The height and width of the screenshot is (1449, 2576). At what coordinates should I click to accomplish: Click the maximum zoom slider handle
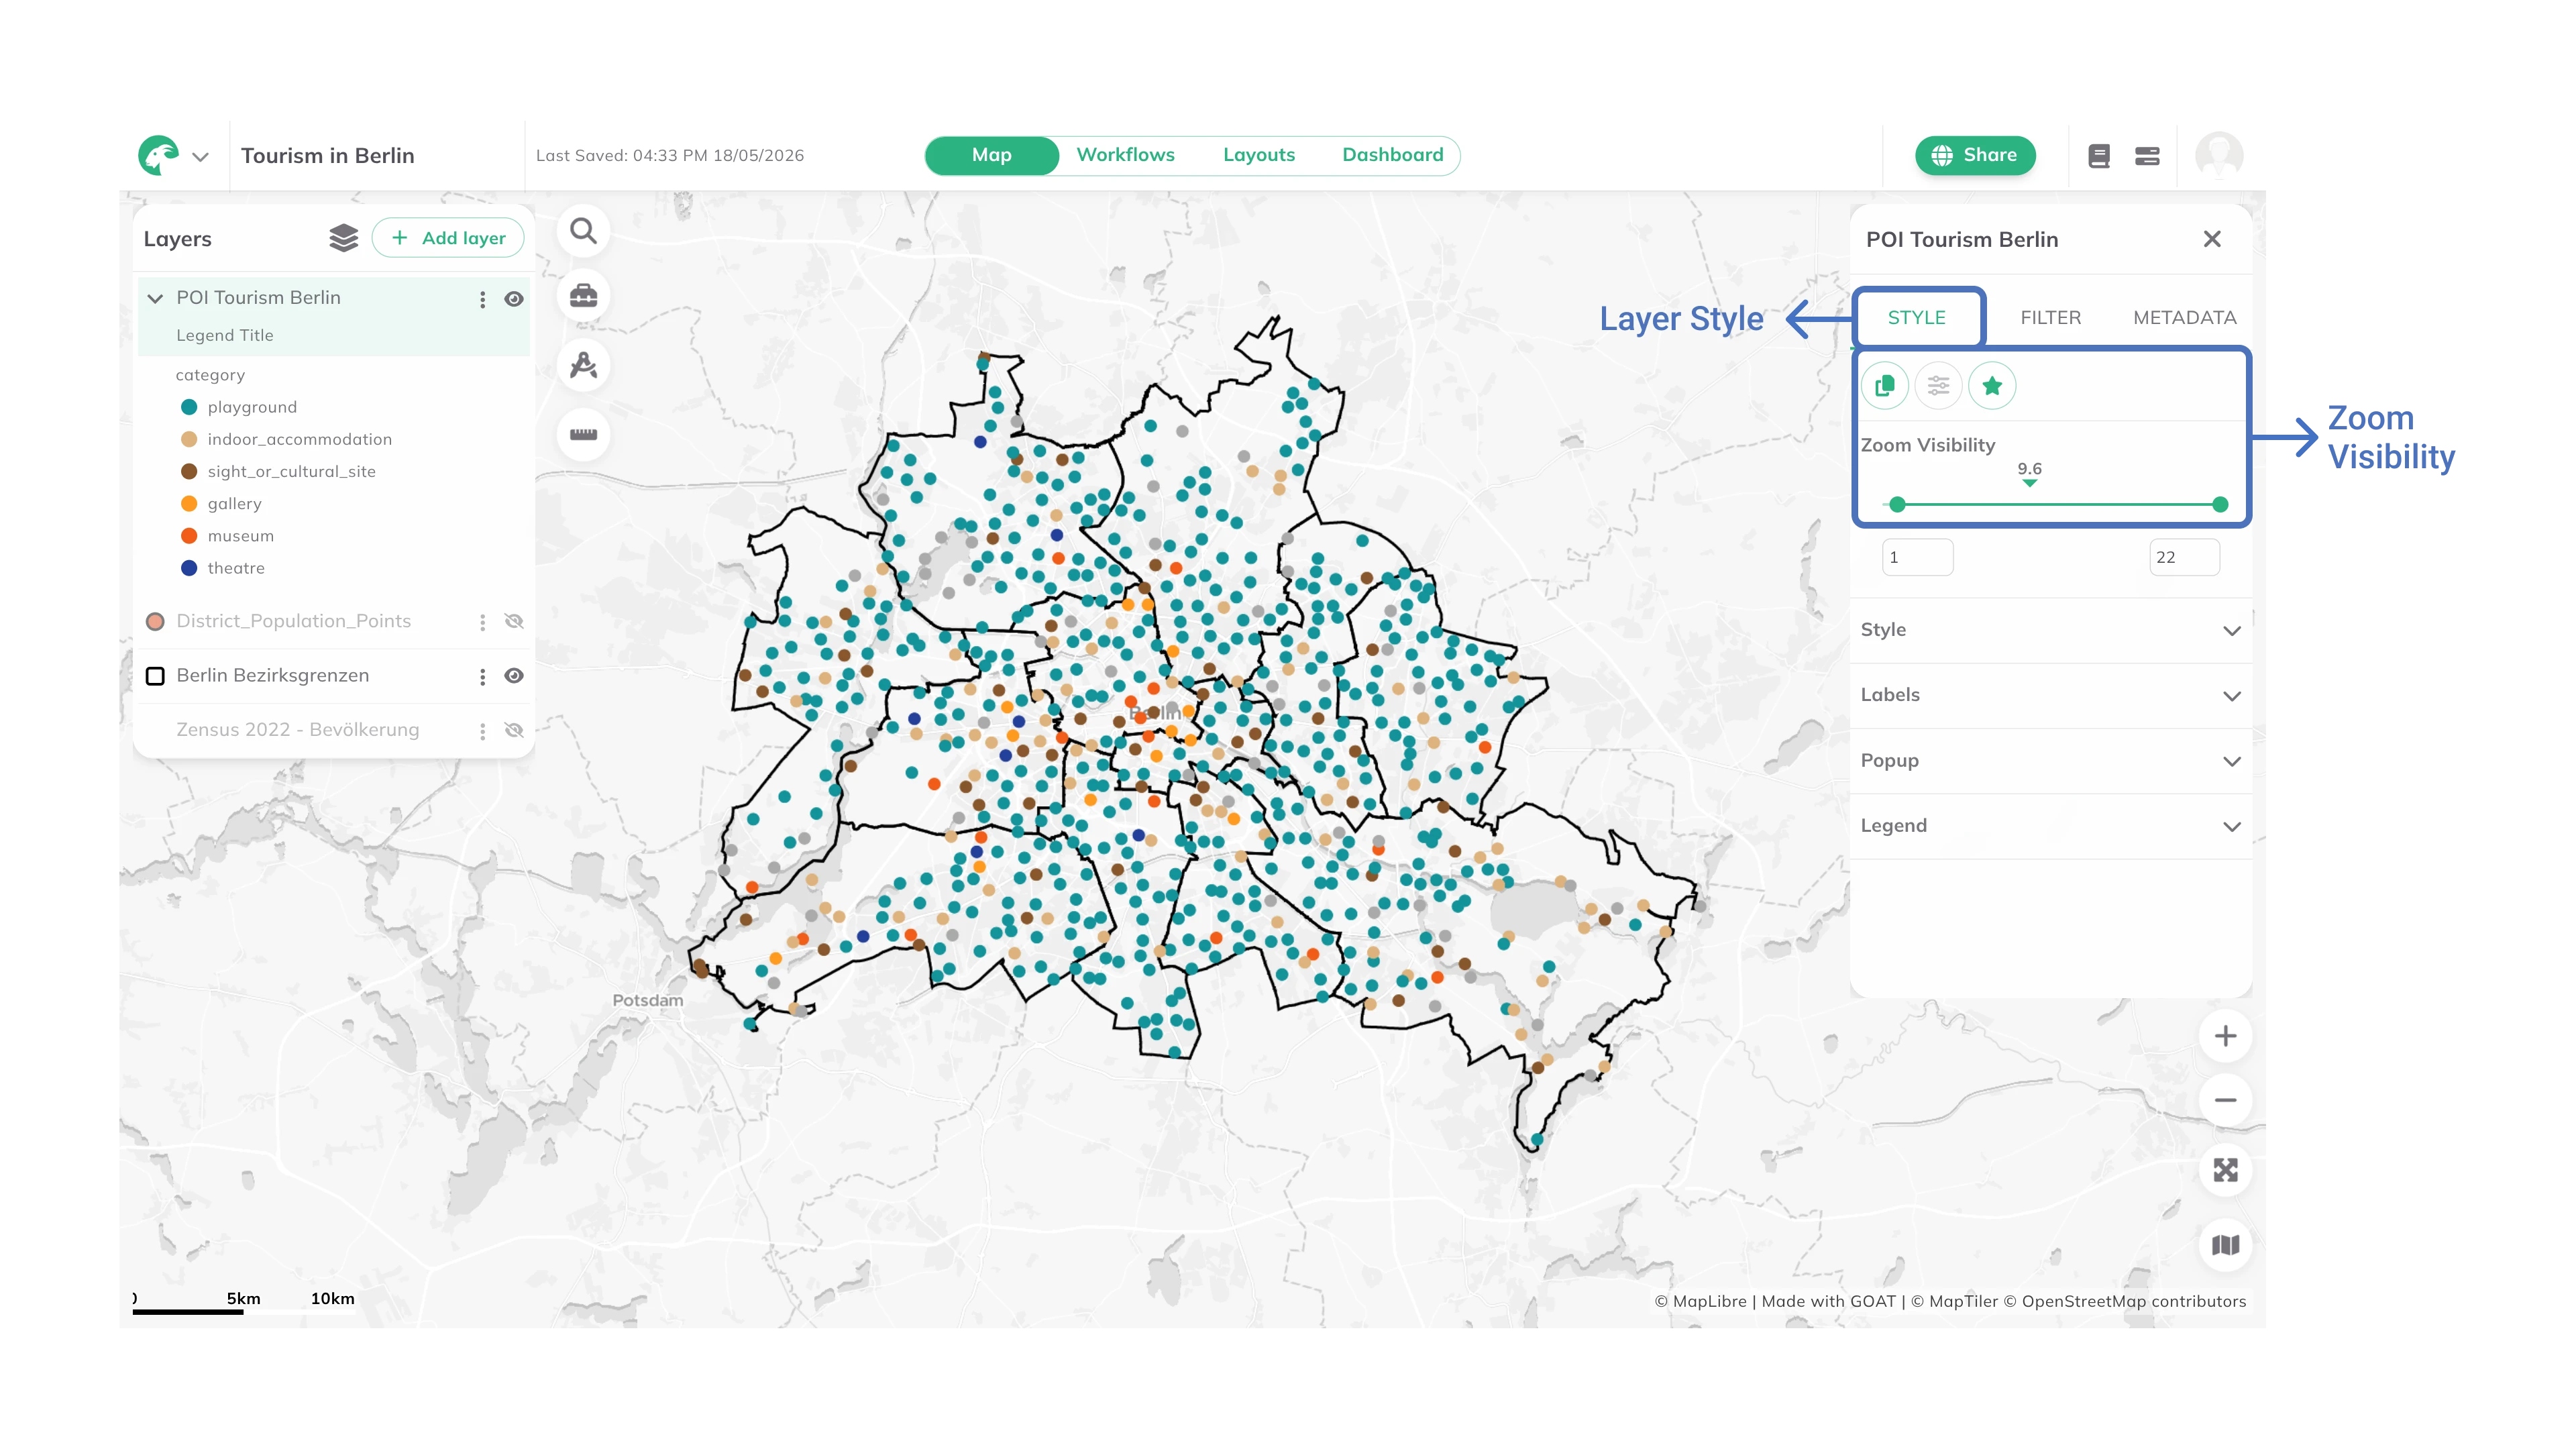(2220, 505)
